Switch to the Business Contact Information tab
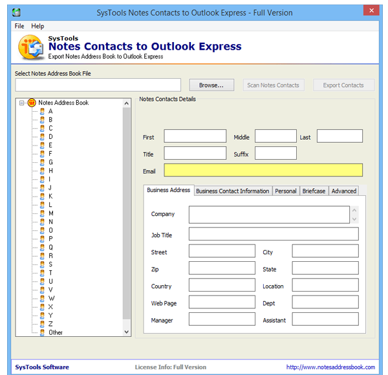The width and height of the screenshot is (388, 375). pos(233,191)
